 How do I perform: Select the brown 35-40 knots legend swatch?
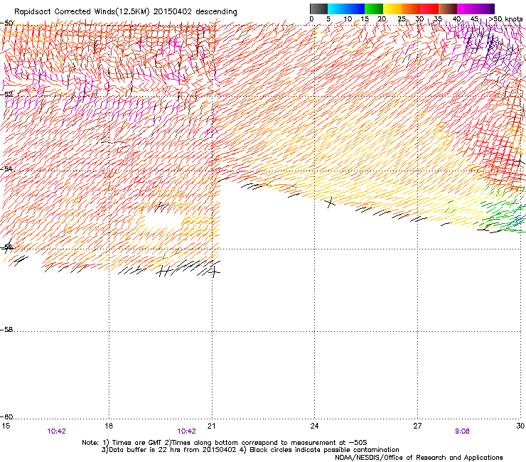pyautogui.click(x=448, y=9)
